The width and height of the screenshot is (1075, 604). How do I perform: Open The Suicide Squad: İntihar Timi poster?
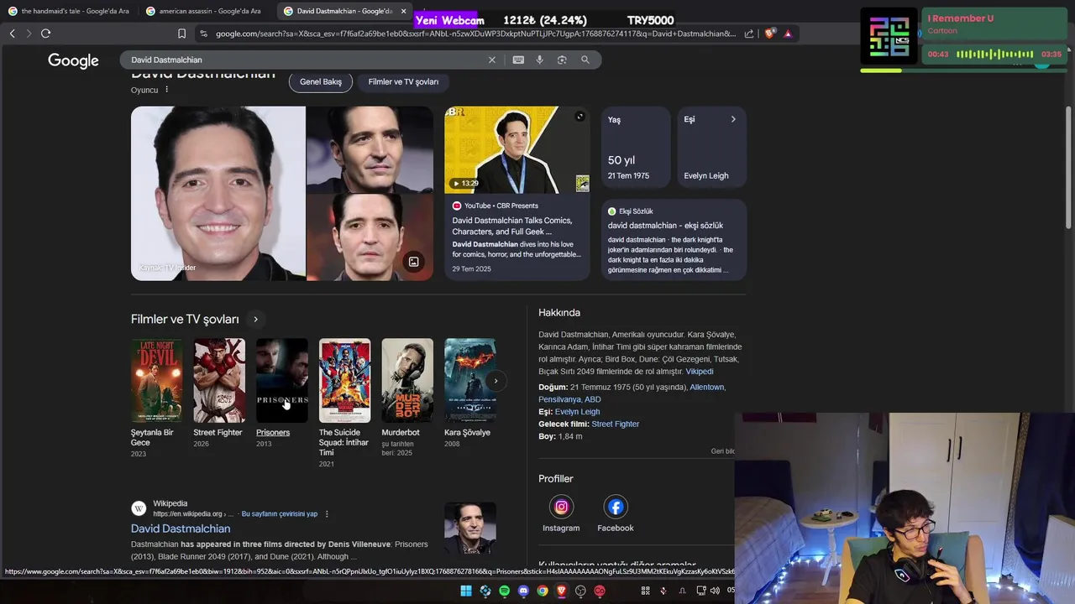pos(344,380)
